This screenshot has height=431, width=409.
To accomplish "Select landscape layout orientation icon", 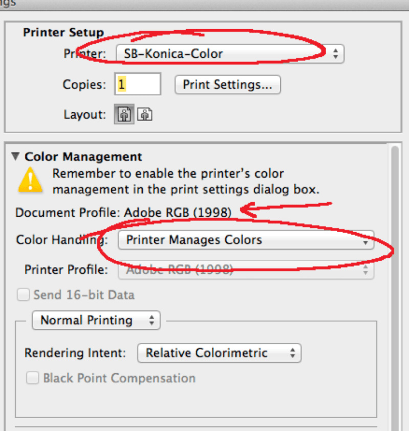I will click(145, 115).
